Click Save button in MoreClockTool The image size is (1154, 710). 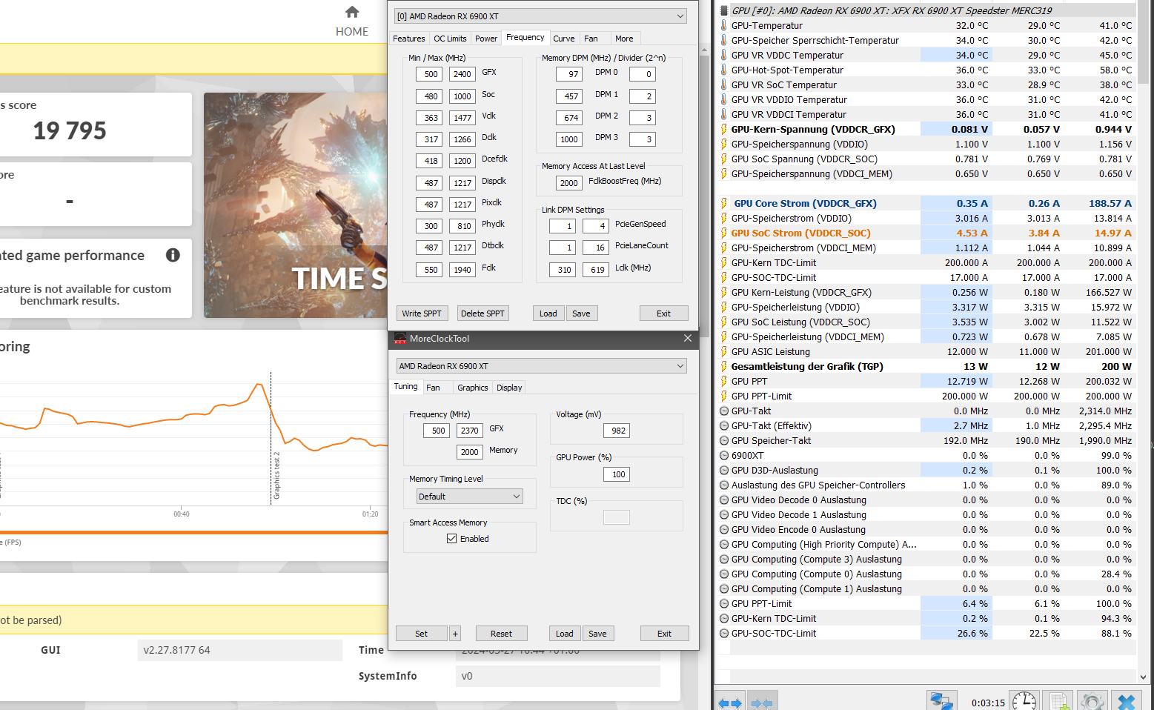tap(597, 634)
